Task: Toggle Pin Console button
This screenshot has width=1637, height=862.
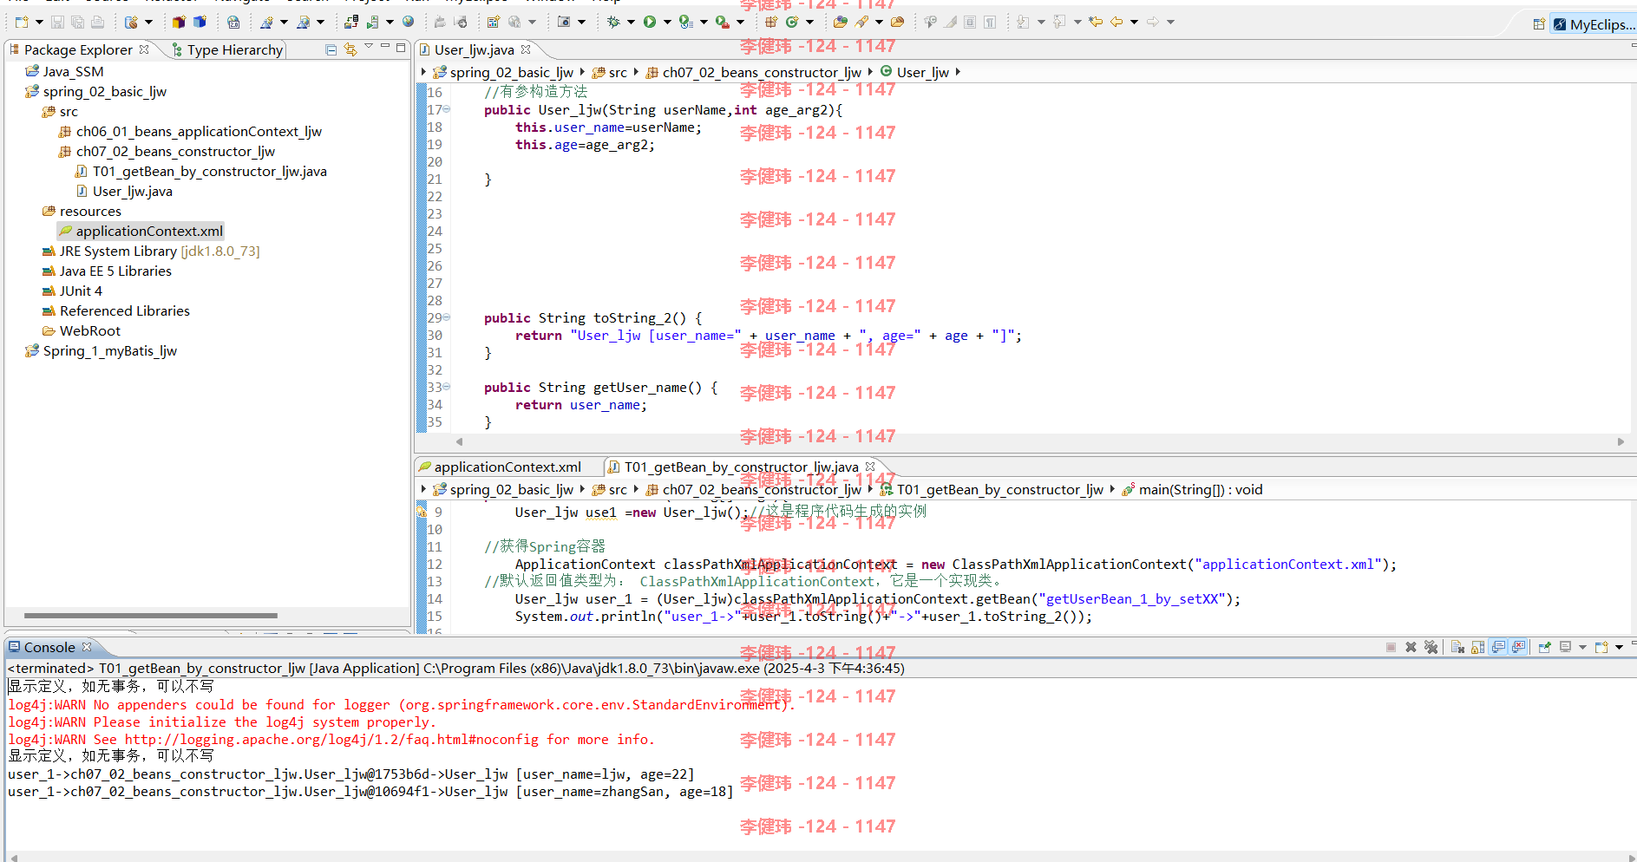Action: coord(1544,647)
